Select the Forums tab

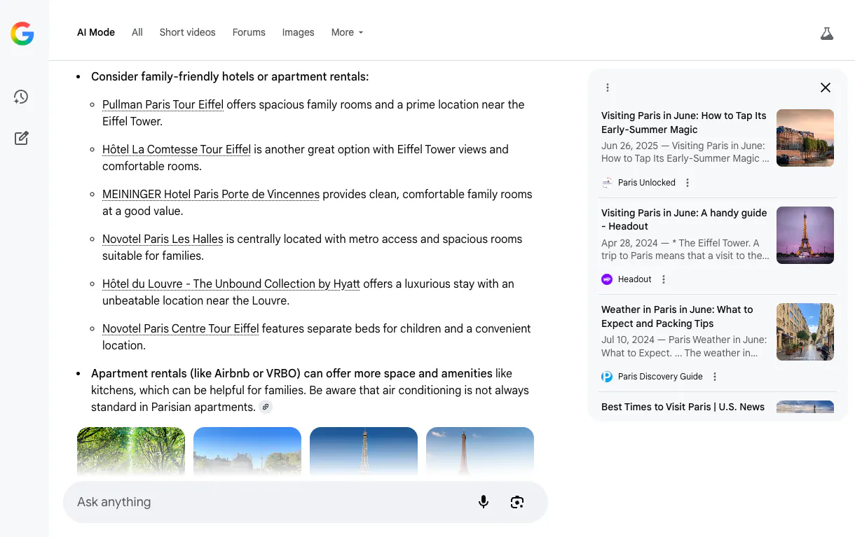click(249, 32)
